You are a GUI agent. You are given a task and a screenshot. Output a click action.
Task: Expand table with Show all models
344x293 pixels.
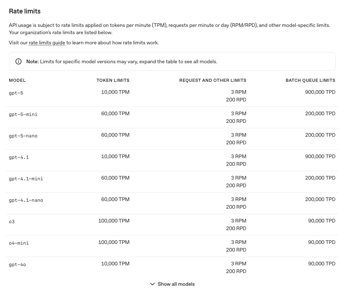click(176, 284)
